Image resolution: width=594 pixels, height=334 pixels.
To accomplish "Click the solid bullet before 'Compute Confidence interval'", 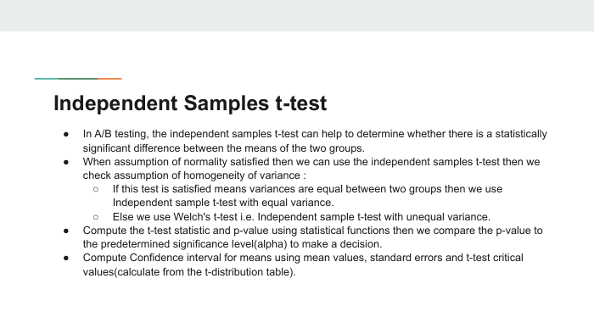I will pyautogui.click(x=66, y=258).
